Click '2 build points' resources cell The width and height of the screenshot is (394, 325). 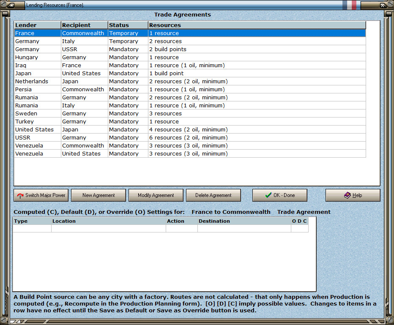pyautogui.click(x=257, y=49)
